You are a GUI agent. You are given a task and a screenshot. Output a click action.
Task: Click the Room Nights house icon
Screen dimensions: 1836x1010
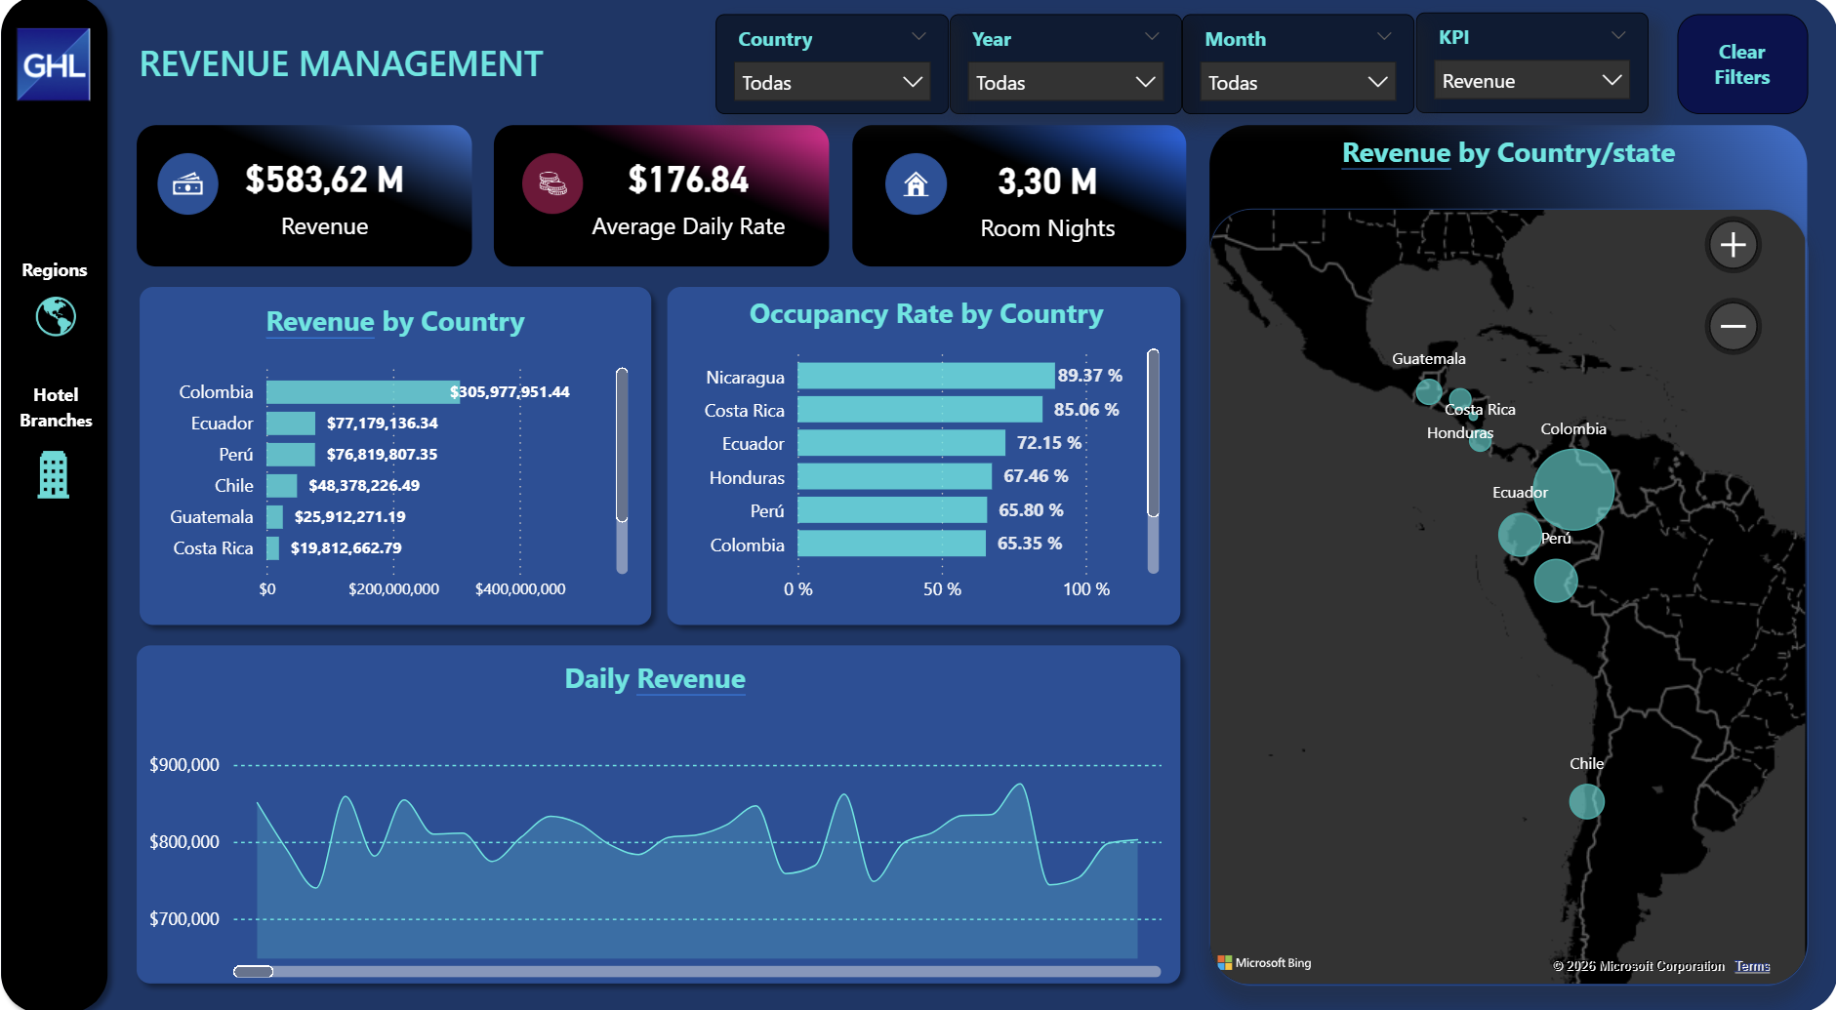point(916,183)
